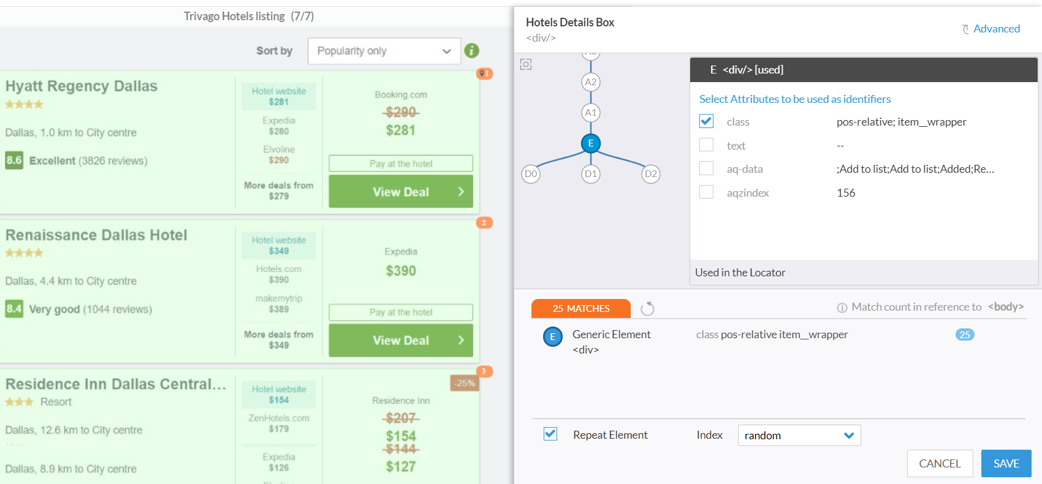Image resolution: width=1042 pixels, height=484 pixels.
Task: Click the SAVE button
Action: [x=1006, y=464]
